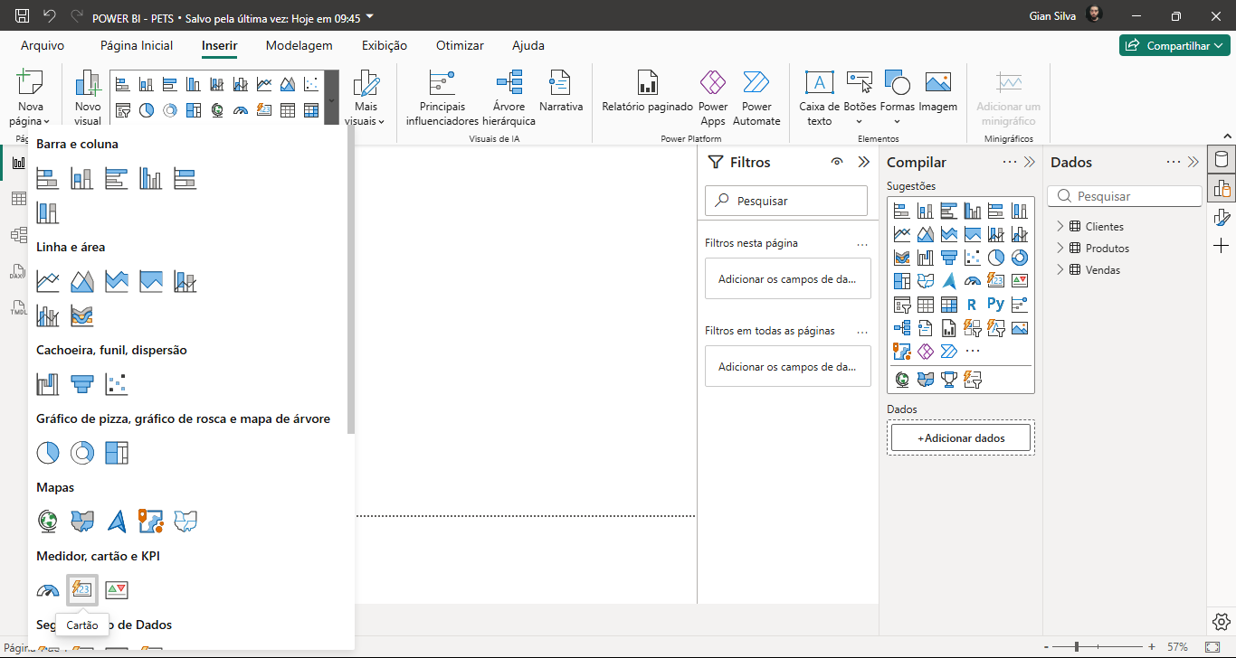Viewport: 1236px width, 658px height.
Task: Open the Power Automate visual
Action: point(756,98)
